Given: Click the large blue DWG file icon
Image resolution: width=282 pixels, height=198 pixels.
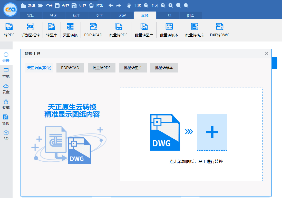Looking at the screenshot, I should click(x=165, y=132).
